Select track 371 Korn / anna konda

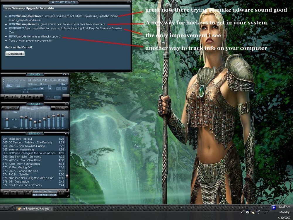[x=33, y=164]
